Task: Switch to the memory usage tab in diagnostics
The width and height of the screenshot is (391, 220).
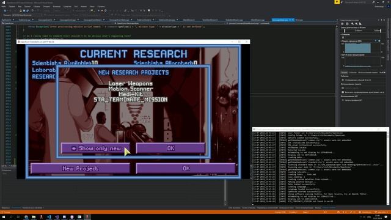Action: tap(368, 72)
